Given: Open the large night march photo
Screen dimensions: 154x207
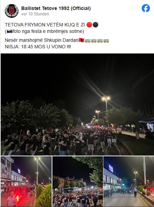Looking at the screenshot, I should pyautogui.click(x=77, y=105).
